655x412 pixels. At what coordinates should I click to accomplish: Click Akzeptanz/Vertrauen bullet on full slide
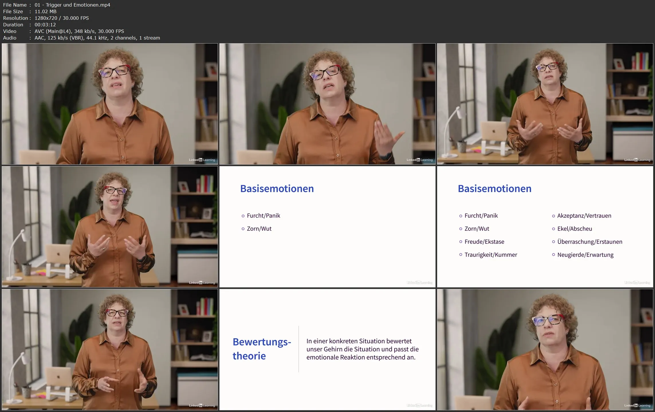584,216
